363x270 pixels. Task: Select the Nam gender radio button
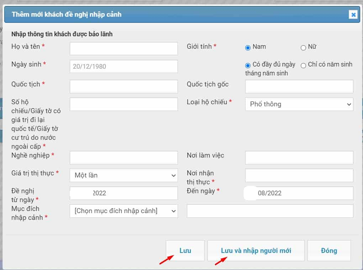tap(248, 48)
